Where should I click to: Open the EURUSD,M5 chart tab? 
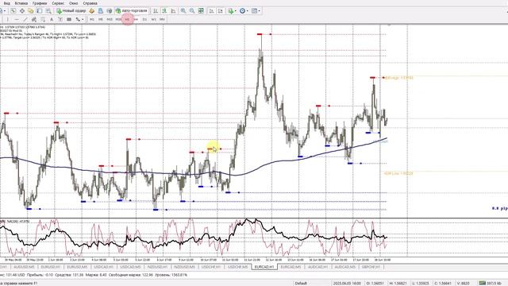77,267
